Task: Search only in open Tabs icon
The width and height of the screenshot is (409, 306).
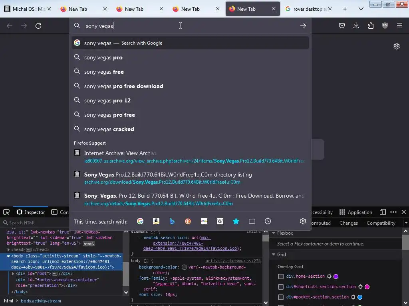Action: point(252,221)
